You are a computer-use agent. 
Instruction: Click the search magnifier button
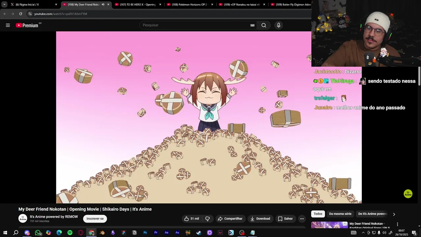coord(264,25)
